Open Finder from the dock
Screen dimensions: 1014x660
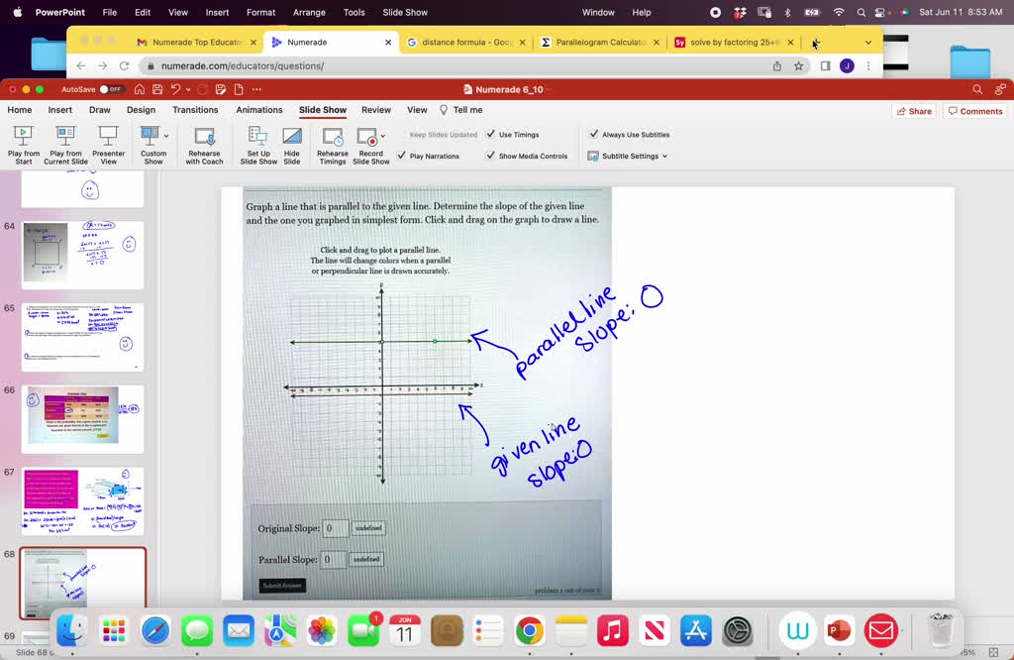click(x=71, y=631)
